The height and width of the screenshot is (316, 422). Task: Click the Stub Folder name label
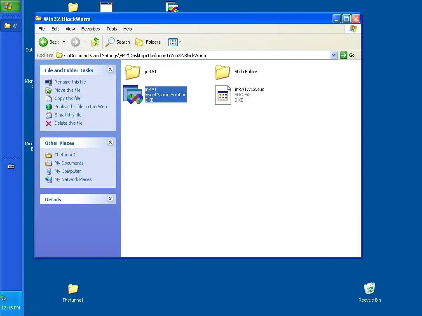[246, 72]
